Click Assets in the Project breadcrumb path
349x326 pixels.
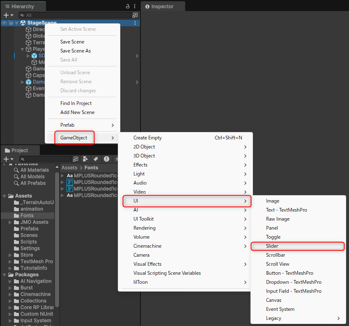(69, 168)
